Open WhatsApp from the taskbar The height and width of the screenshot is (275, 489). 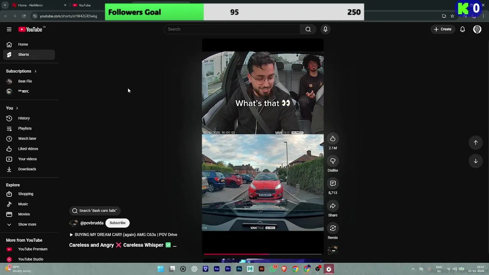[273, 269]
